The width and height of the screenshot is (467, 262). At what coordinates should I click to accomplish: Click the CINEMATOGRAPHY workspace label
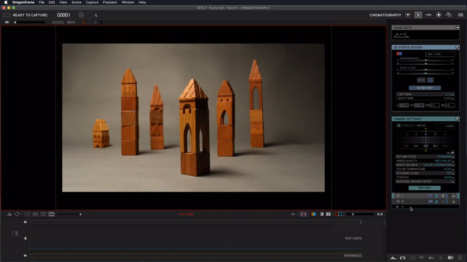[x=385, y=15]
